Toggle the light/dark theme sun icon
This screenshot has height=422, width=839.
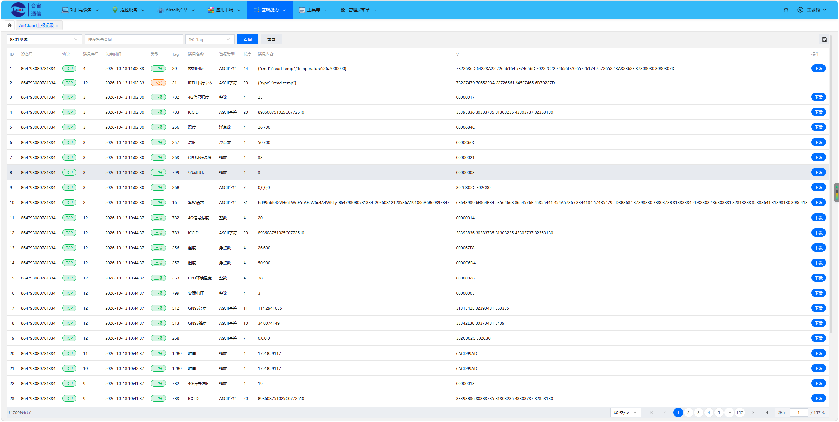(786, 10)
